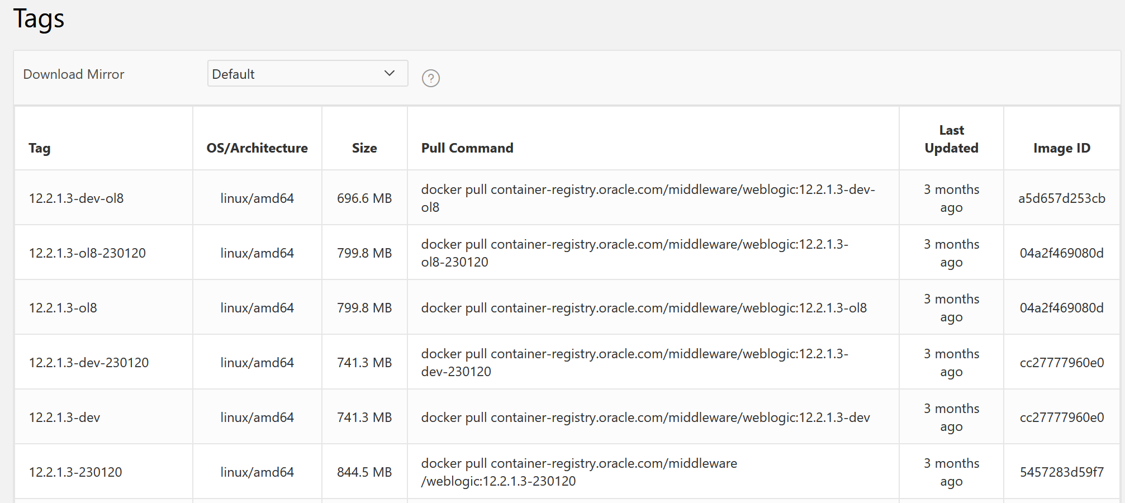Click image ID 5457283d59f7

(x=1061, y=472)
